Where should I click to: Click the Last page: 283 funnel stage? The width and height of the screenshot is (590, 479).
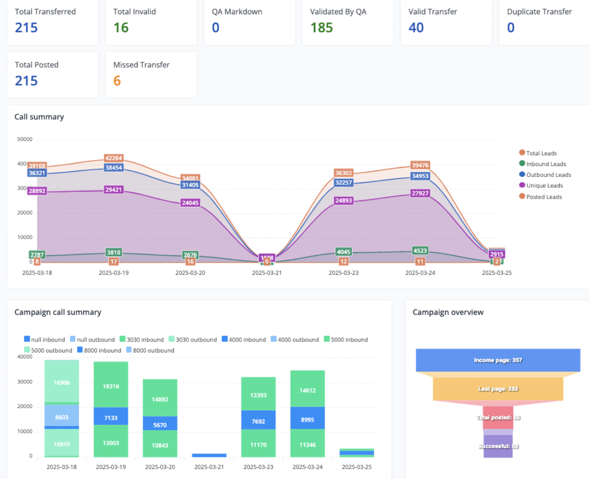pyautogui.click(x=498, y=389)
